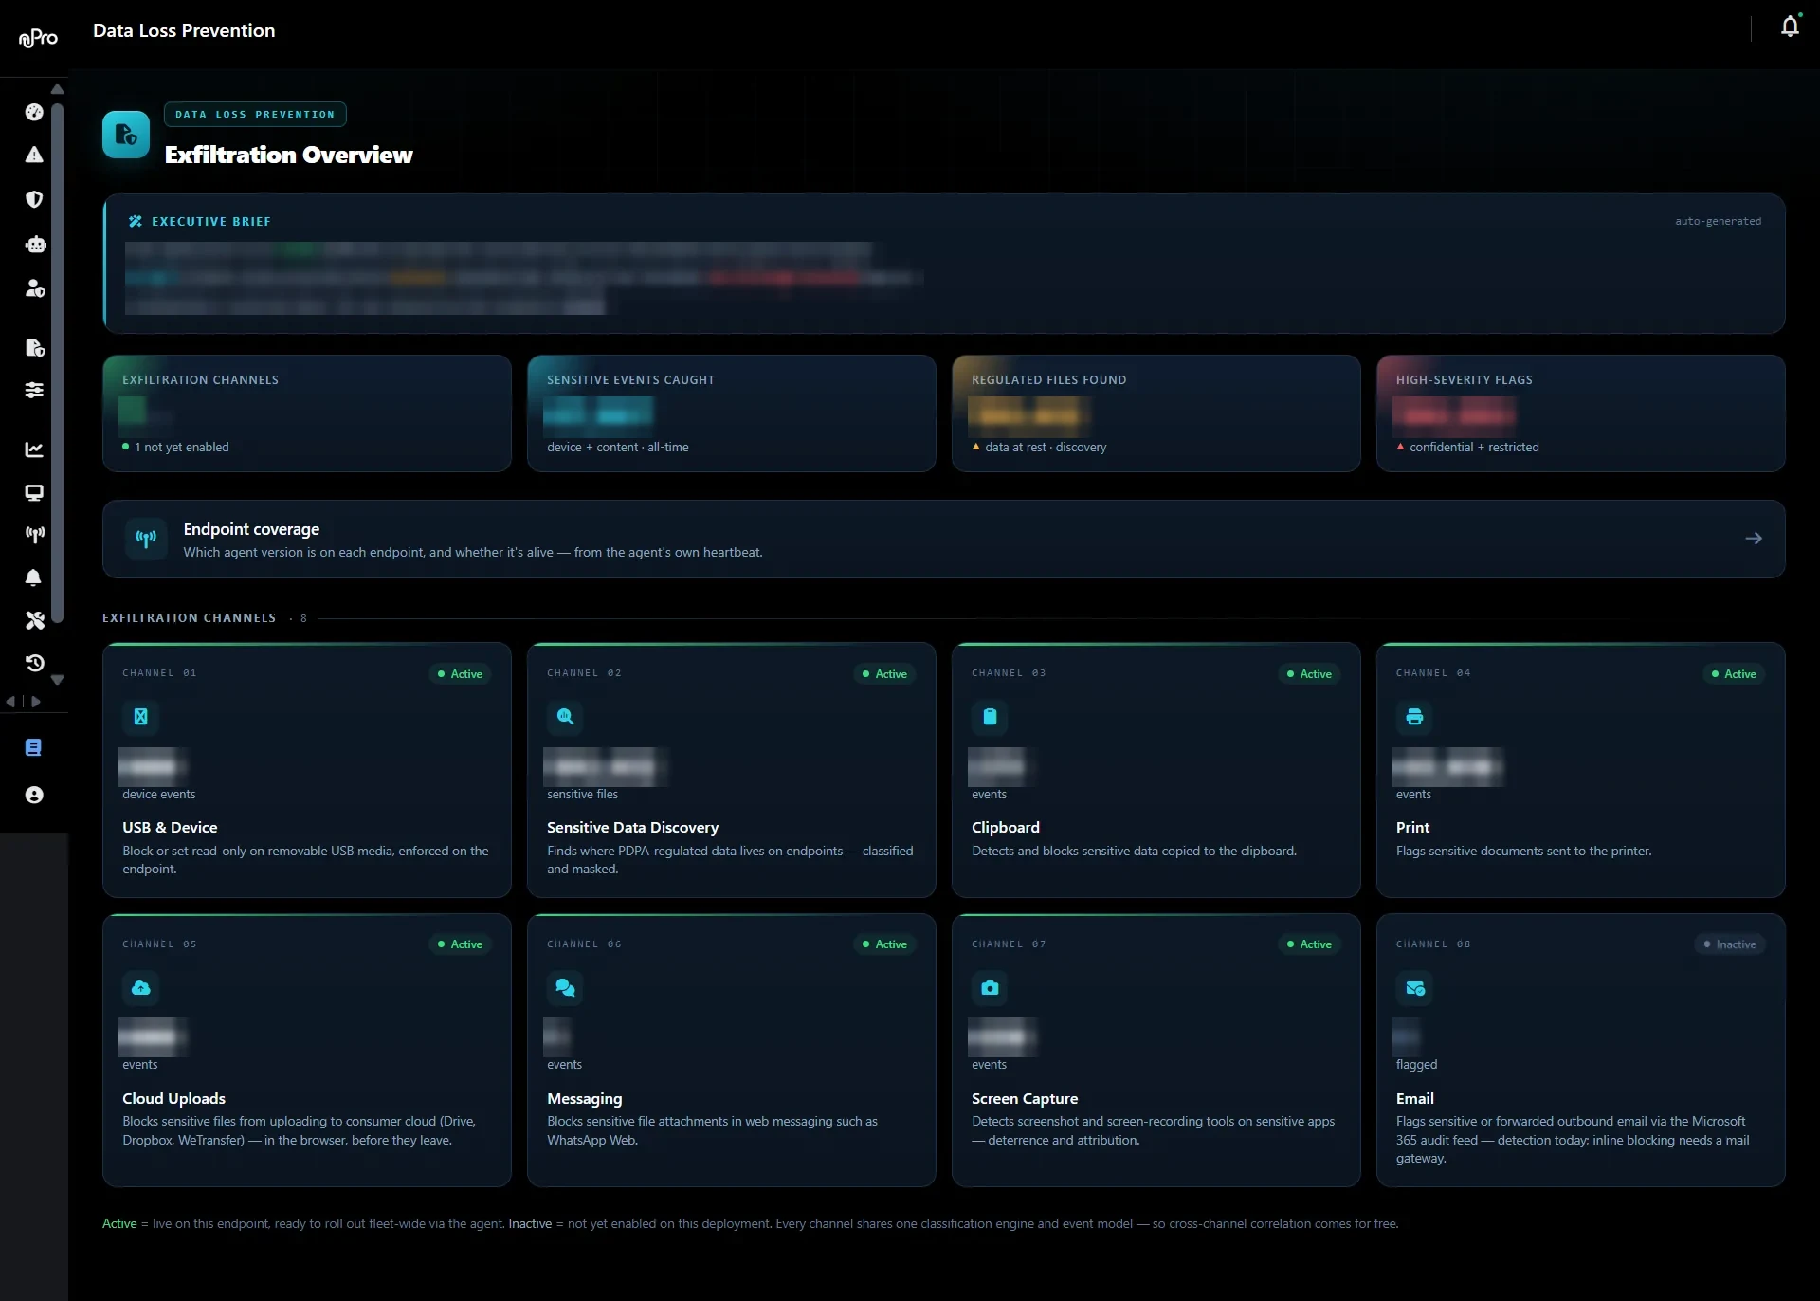Click the Active badge on Channel 03
1820x1301 pixels.
tap(1309, 673)
